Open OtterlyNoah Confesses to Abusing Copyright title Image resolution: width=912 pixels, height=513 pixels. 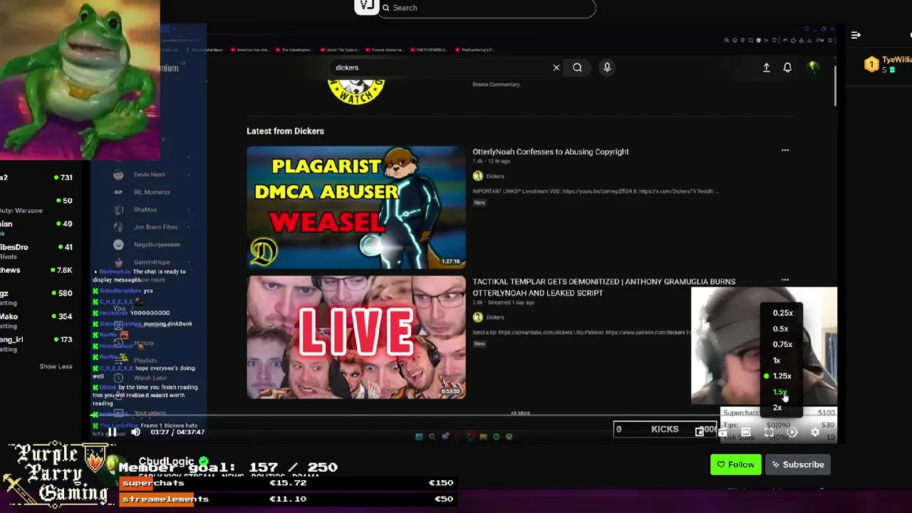click(x=551, y=152)
